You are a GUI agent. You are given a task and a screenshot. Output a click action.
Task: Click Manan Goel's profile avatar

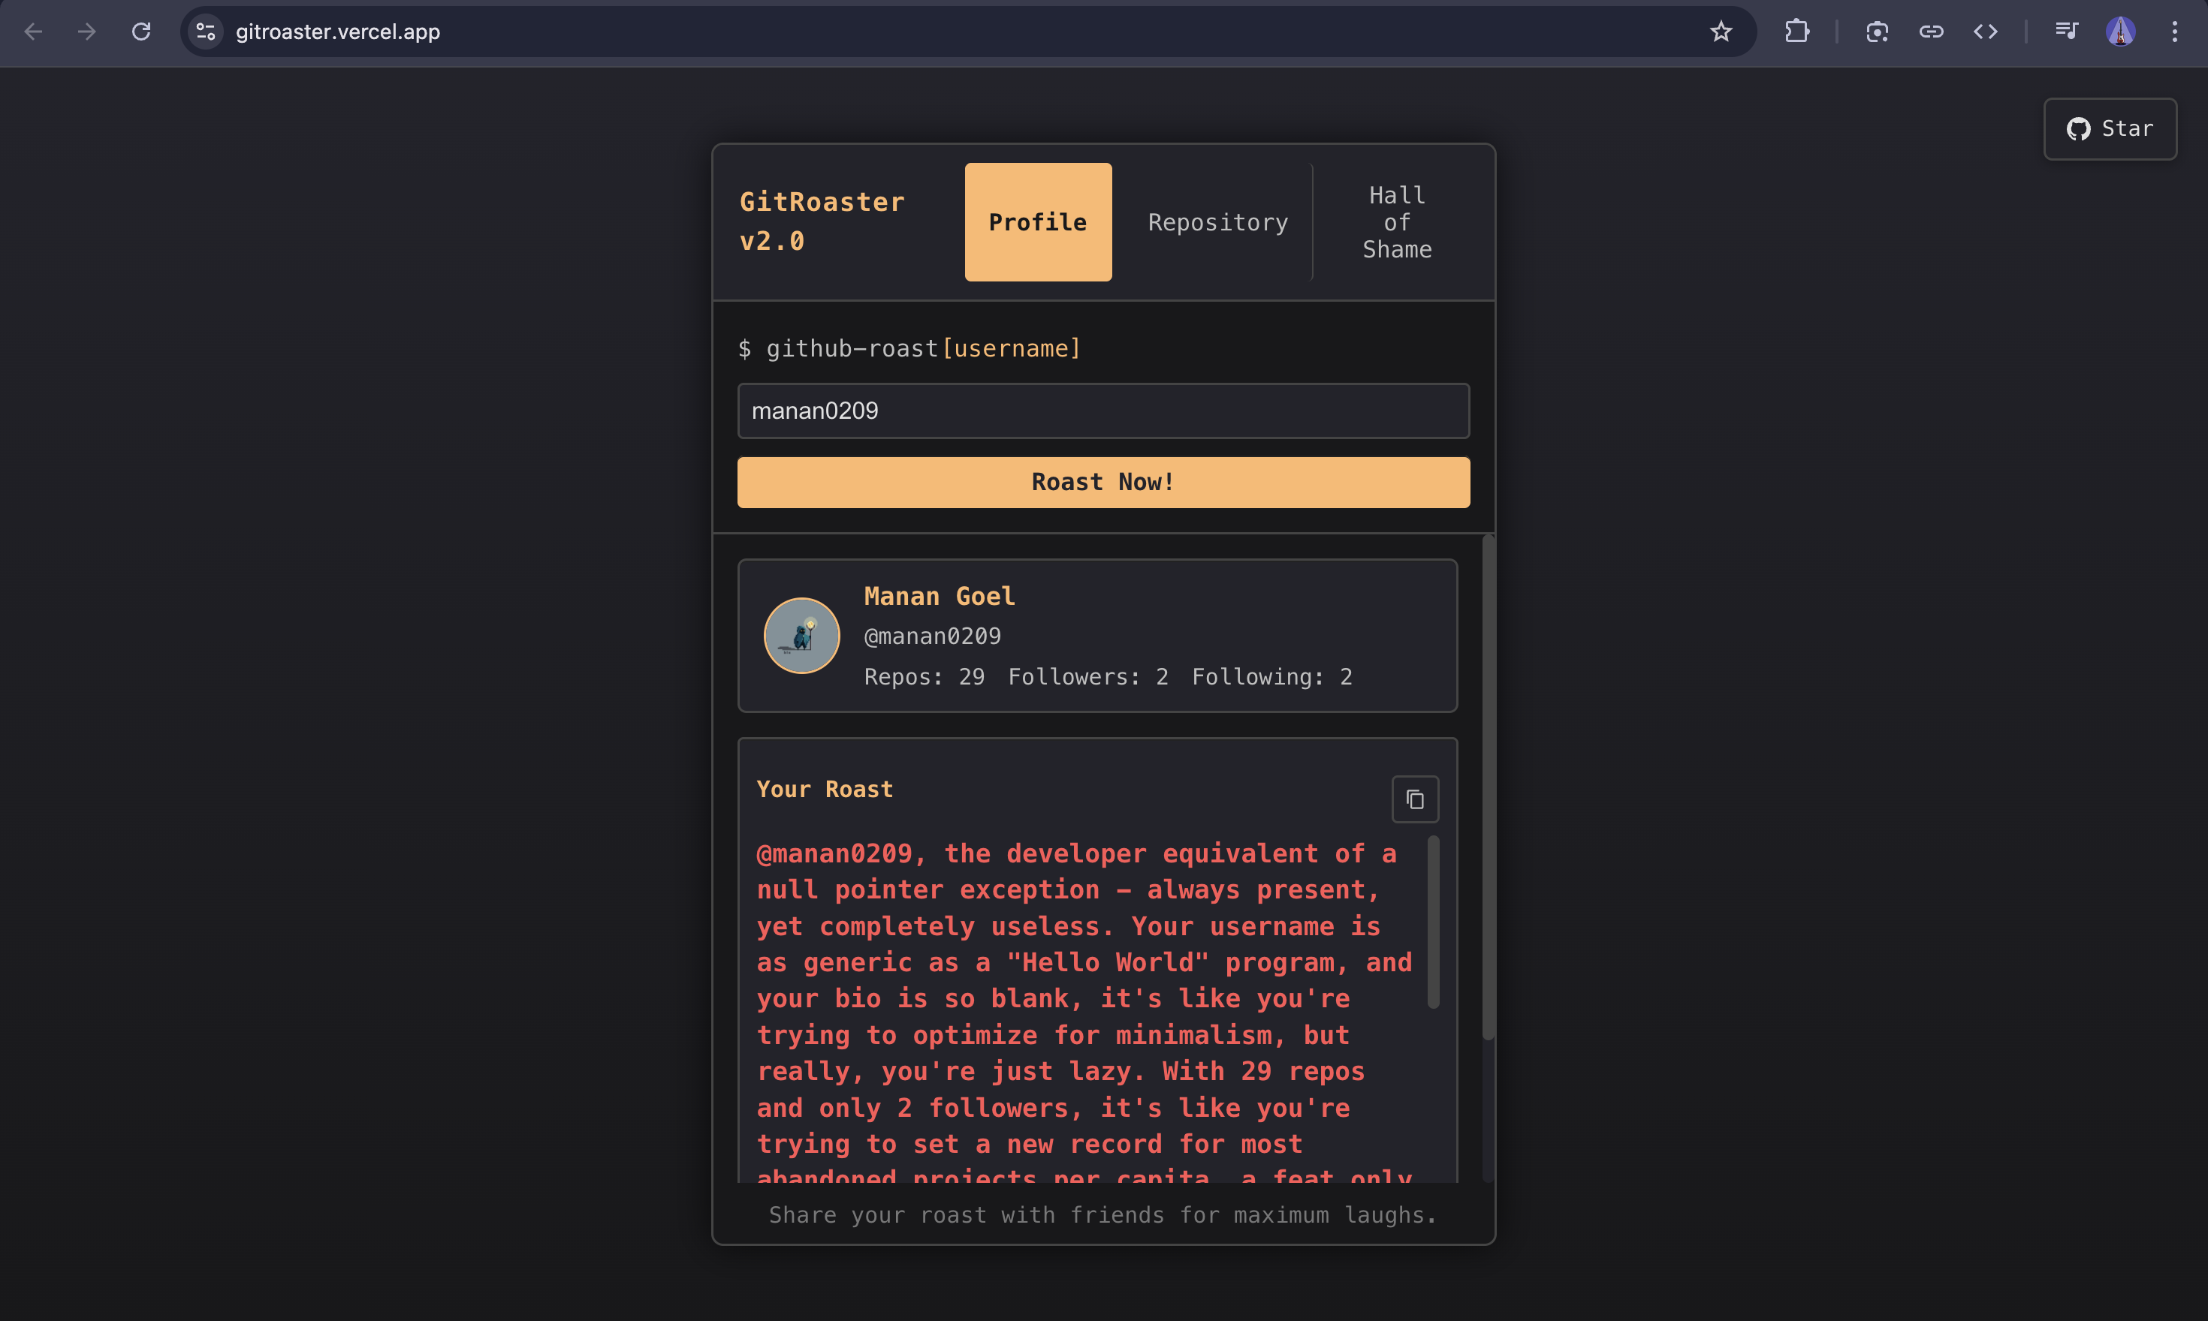click(800, 635)
